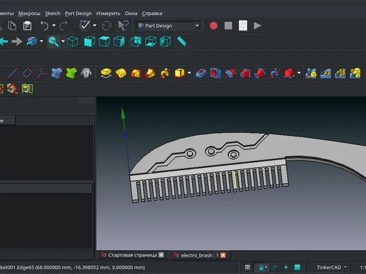The height and width of the screenshot is (274, 366).
Task: Select the Measure distance ruler tool
Action: tap(182, 42)
